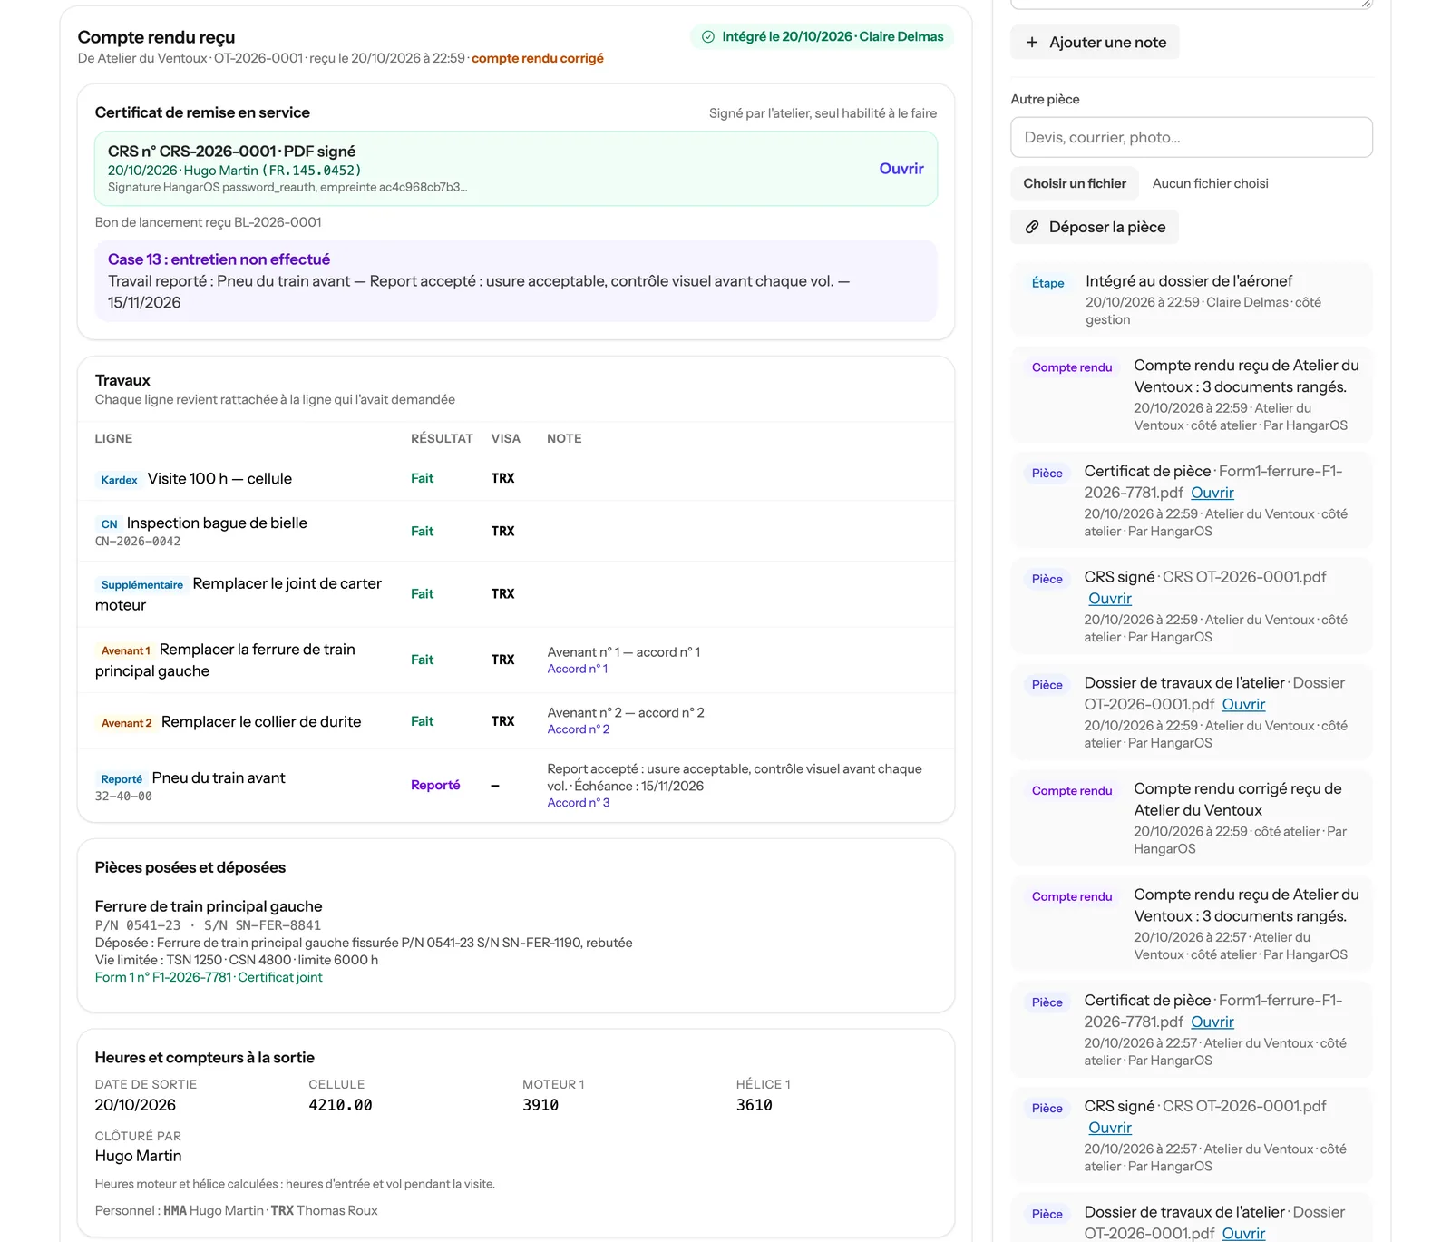Image resolution: width=1451 pixels, height=1242 pixels.
Task: Click the purple Reporté result value
Action: (x=435, y=786)
